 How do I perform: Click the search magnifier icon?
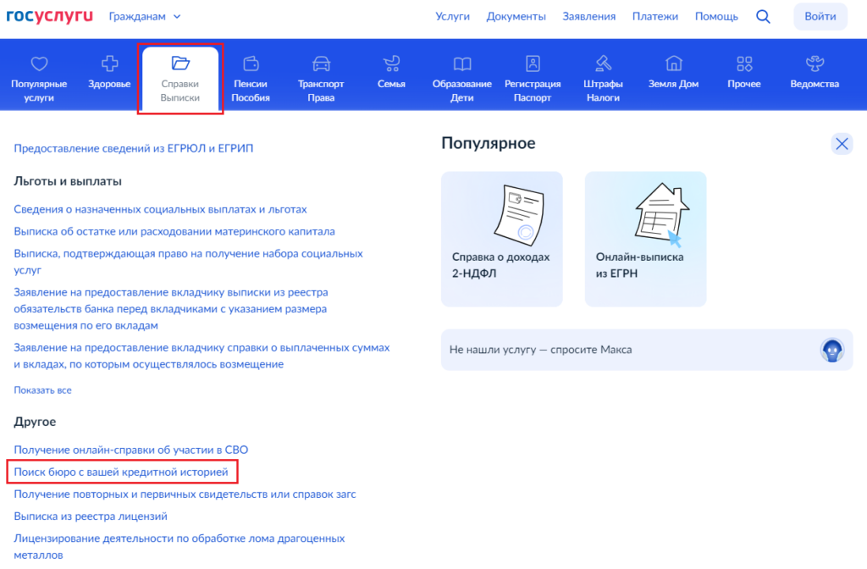pos(763,17)
